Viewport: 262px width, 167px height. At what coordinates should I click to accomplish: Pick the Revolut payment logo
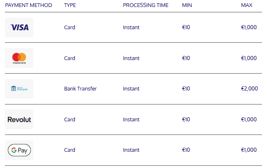coord(19,119)
